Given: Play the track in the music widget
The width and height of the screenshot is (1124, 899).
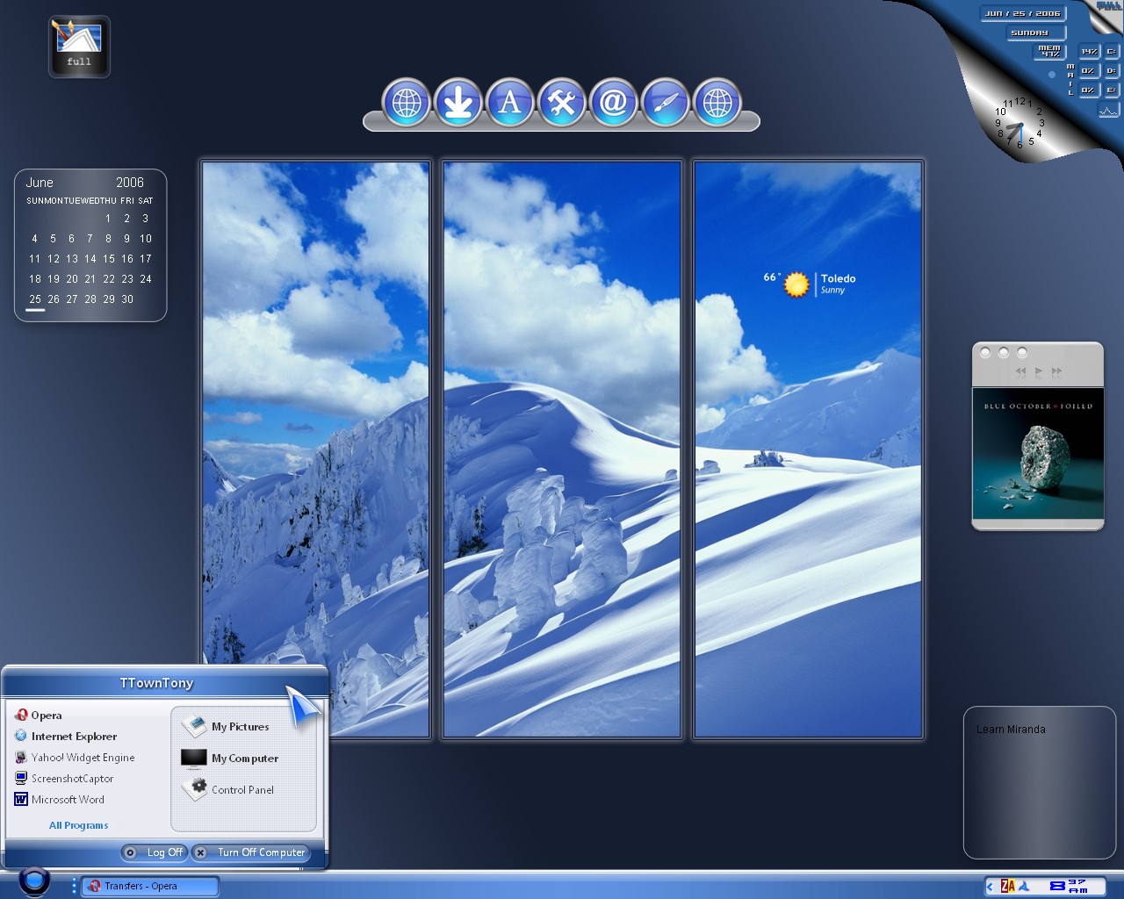Looking at the screenshot, I should [1038, 371].
